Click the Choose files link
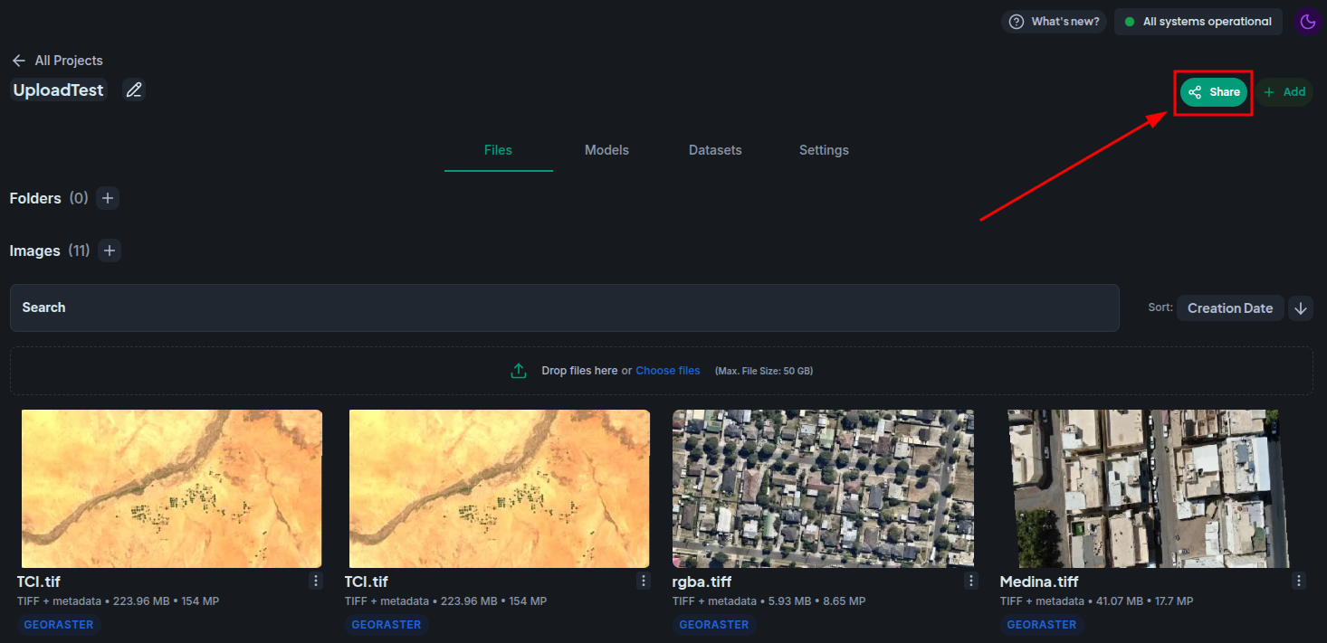 (x=668, y=371)
